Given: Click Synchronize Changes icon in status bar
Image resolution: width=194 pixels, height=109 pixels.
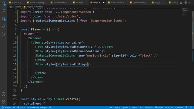Looking at the screenshot, I should pos(14,107).
